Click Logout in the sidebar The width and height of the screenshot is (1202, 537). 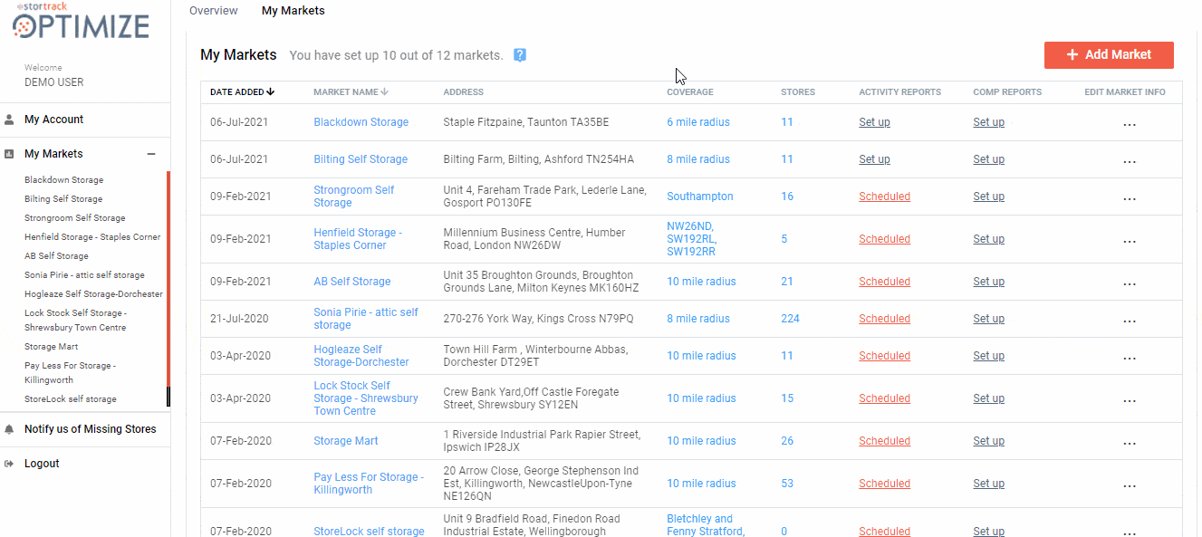pos(42,464)
